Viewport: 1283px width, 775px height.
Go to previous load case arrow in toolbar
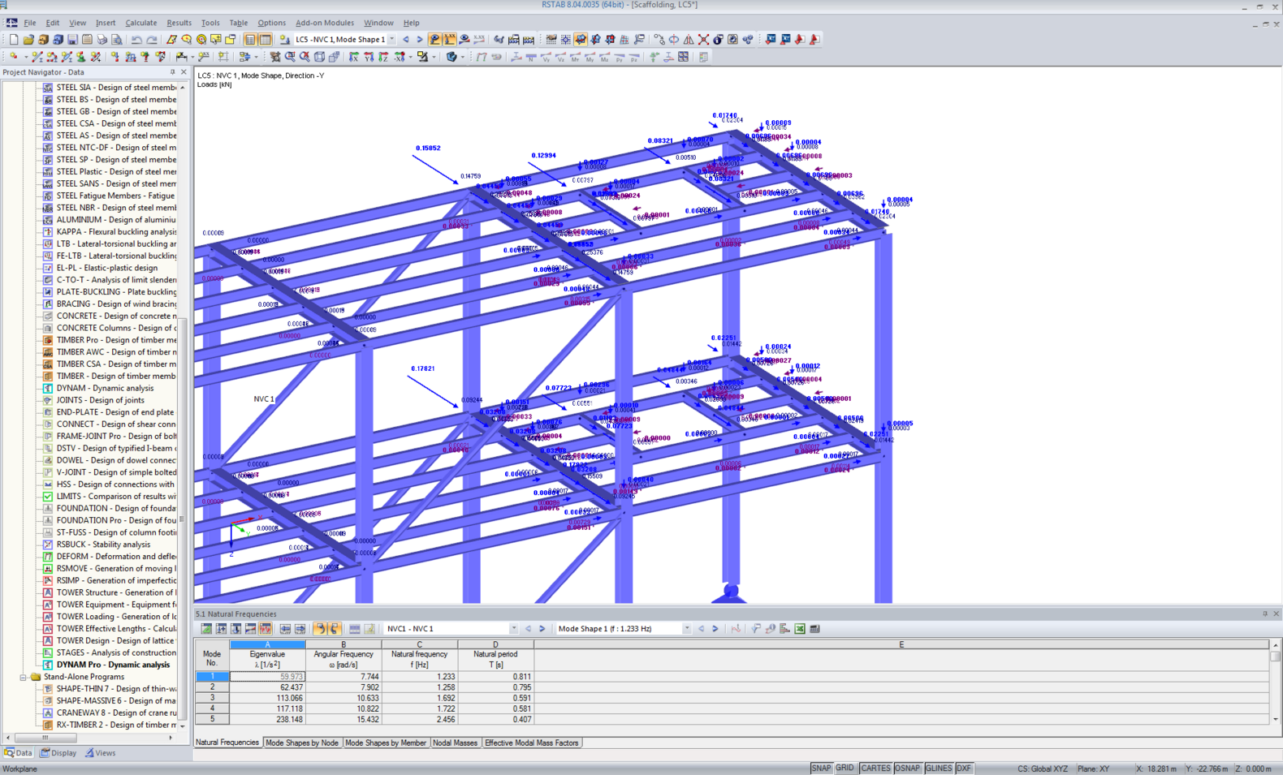[x=406, y=39]
